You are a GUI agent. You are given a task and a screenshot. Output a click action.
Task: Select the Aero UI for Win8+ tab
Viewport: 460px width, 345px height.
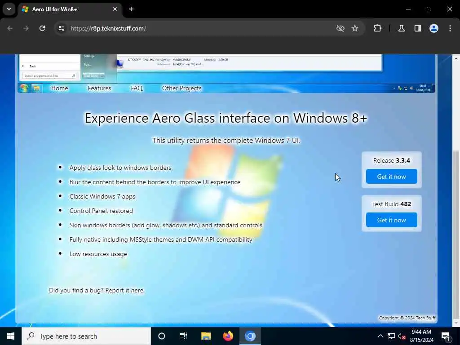point(70,9)
